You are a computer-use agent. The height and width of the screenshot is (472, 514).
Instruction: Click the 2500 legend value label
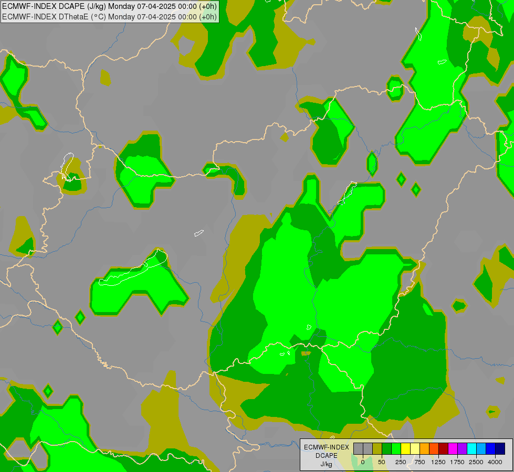476,462
